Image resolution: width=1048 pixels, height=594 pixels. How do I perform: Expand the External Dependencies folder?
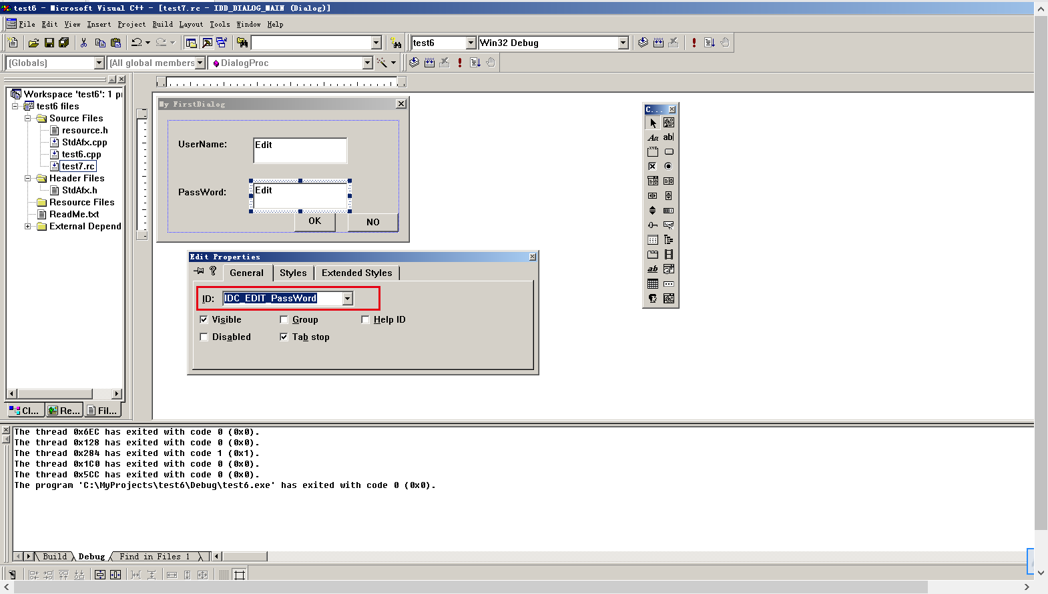(x=28, y=227)
